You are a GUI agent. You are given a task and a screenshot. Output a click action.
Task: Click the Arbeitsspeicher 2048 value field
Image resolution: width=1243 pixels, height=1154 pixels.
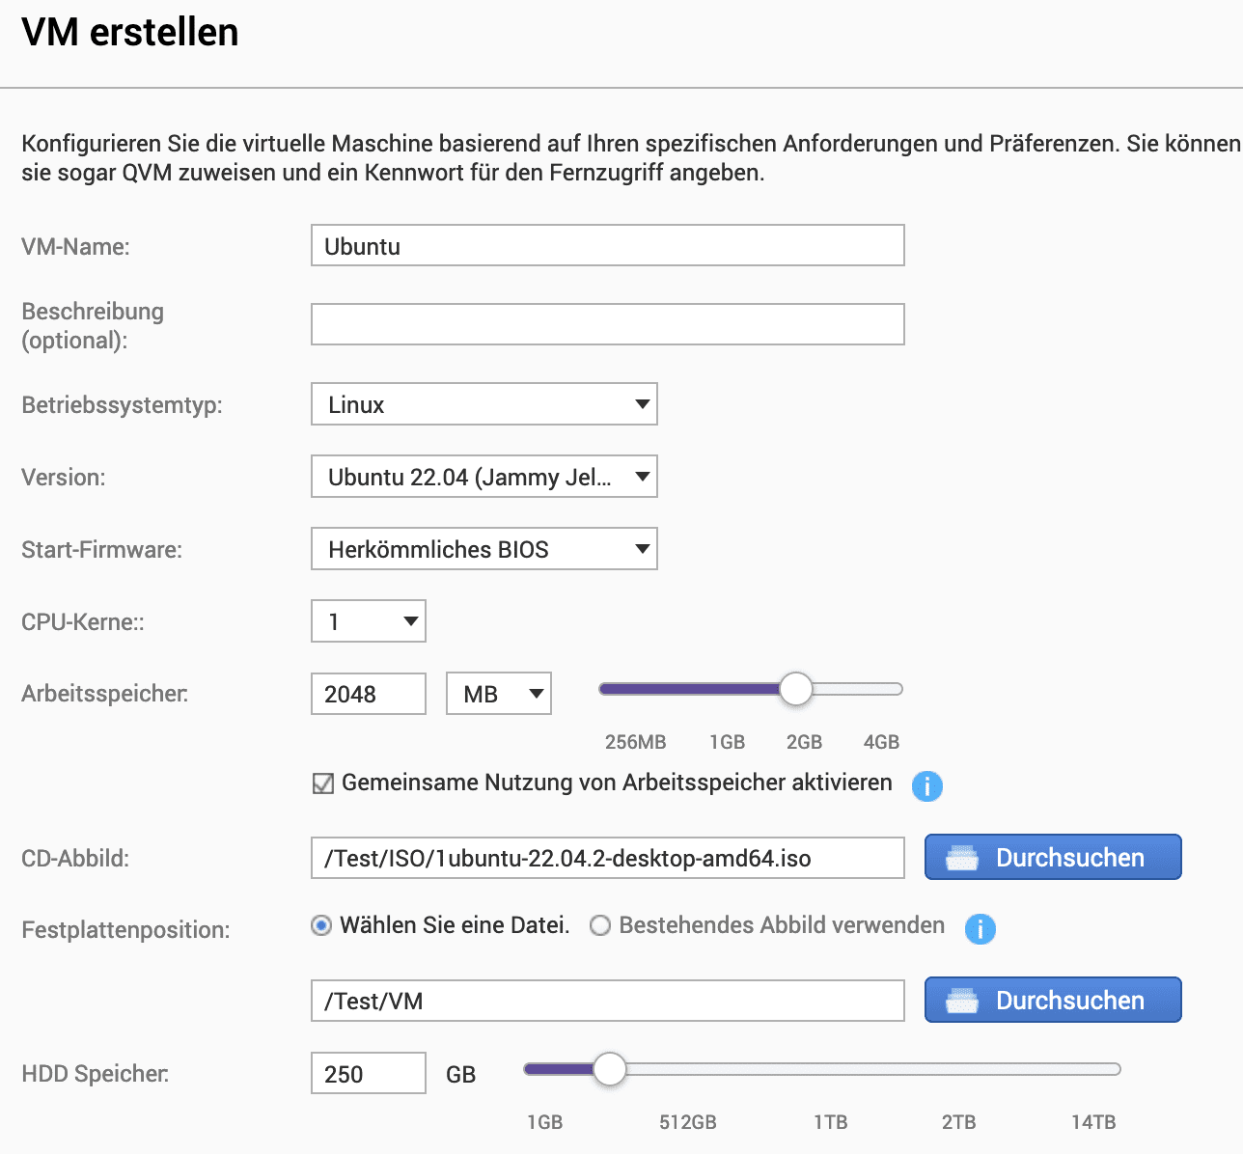click(369, 694)
